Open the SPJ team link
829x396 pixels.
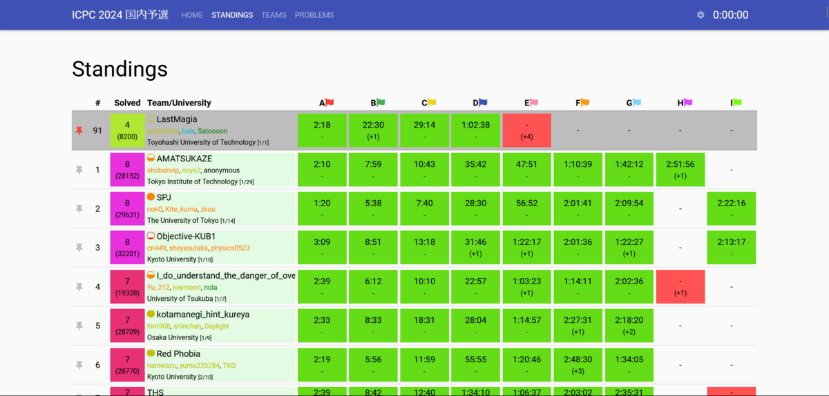164,197
